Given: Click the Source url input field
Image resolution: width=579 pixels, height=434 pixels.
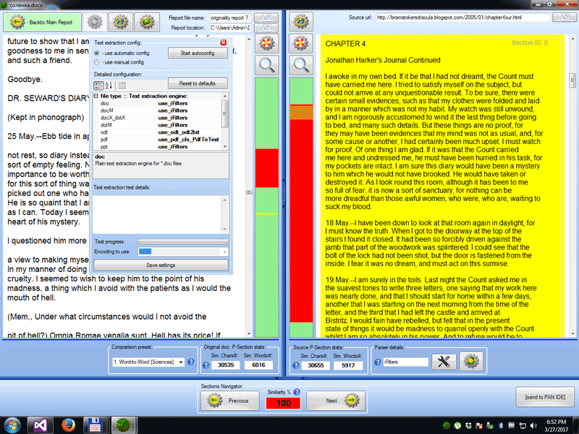Looking at the screenshot, I should click(463, 17).
